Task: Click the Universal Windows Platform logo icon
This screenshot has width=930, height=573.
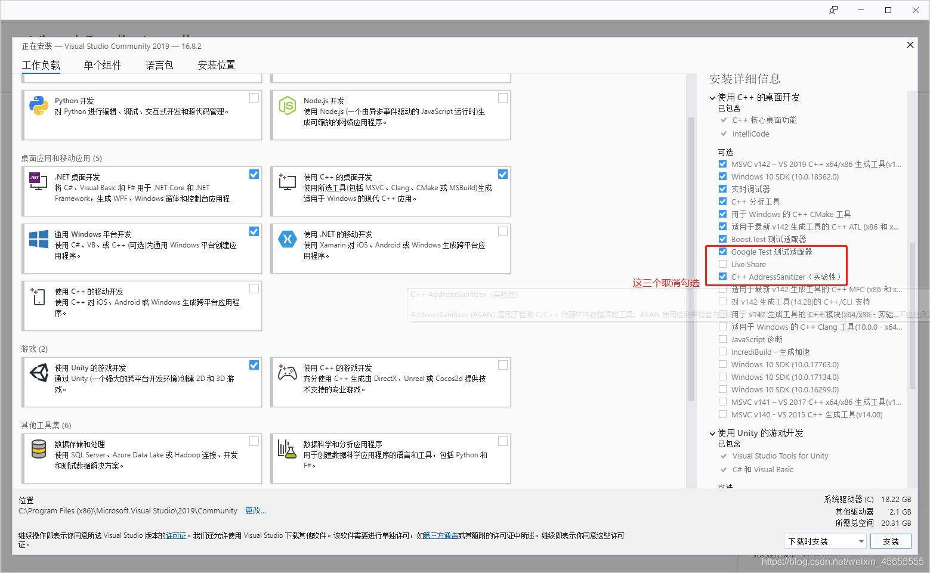Action: click(x=39, y=239)
